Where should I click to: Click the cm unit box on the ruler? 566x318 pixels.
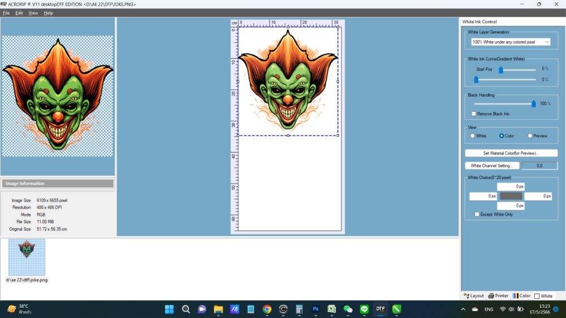pyautogui.click(x=234, y=23)
